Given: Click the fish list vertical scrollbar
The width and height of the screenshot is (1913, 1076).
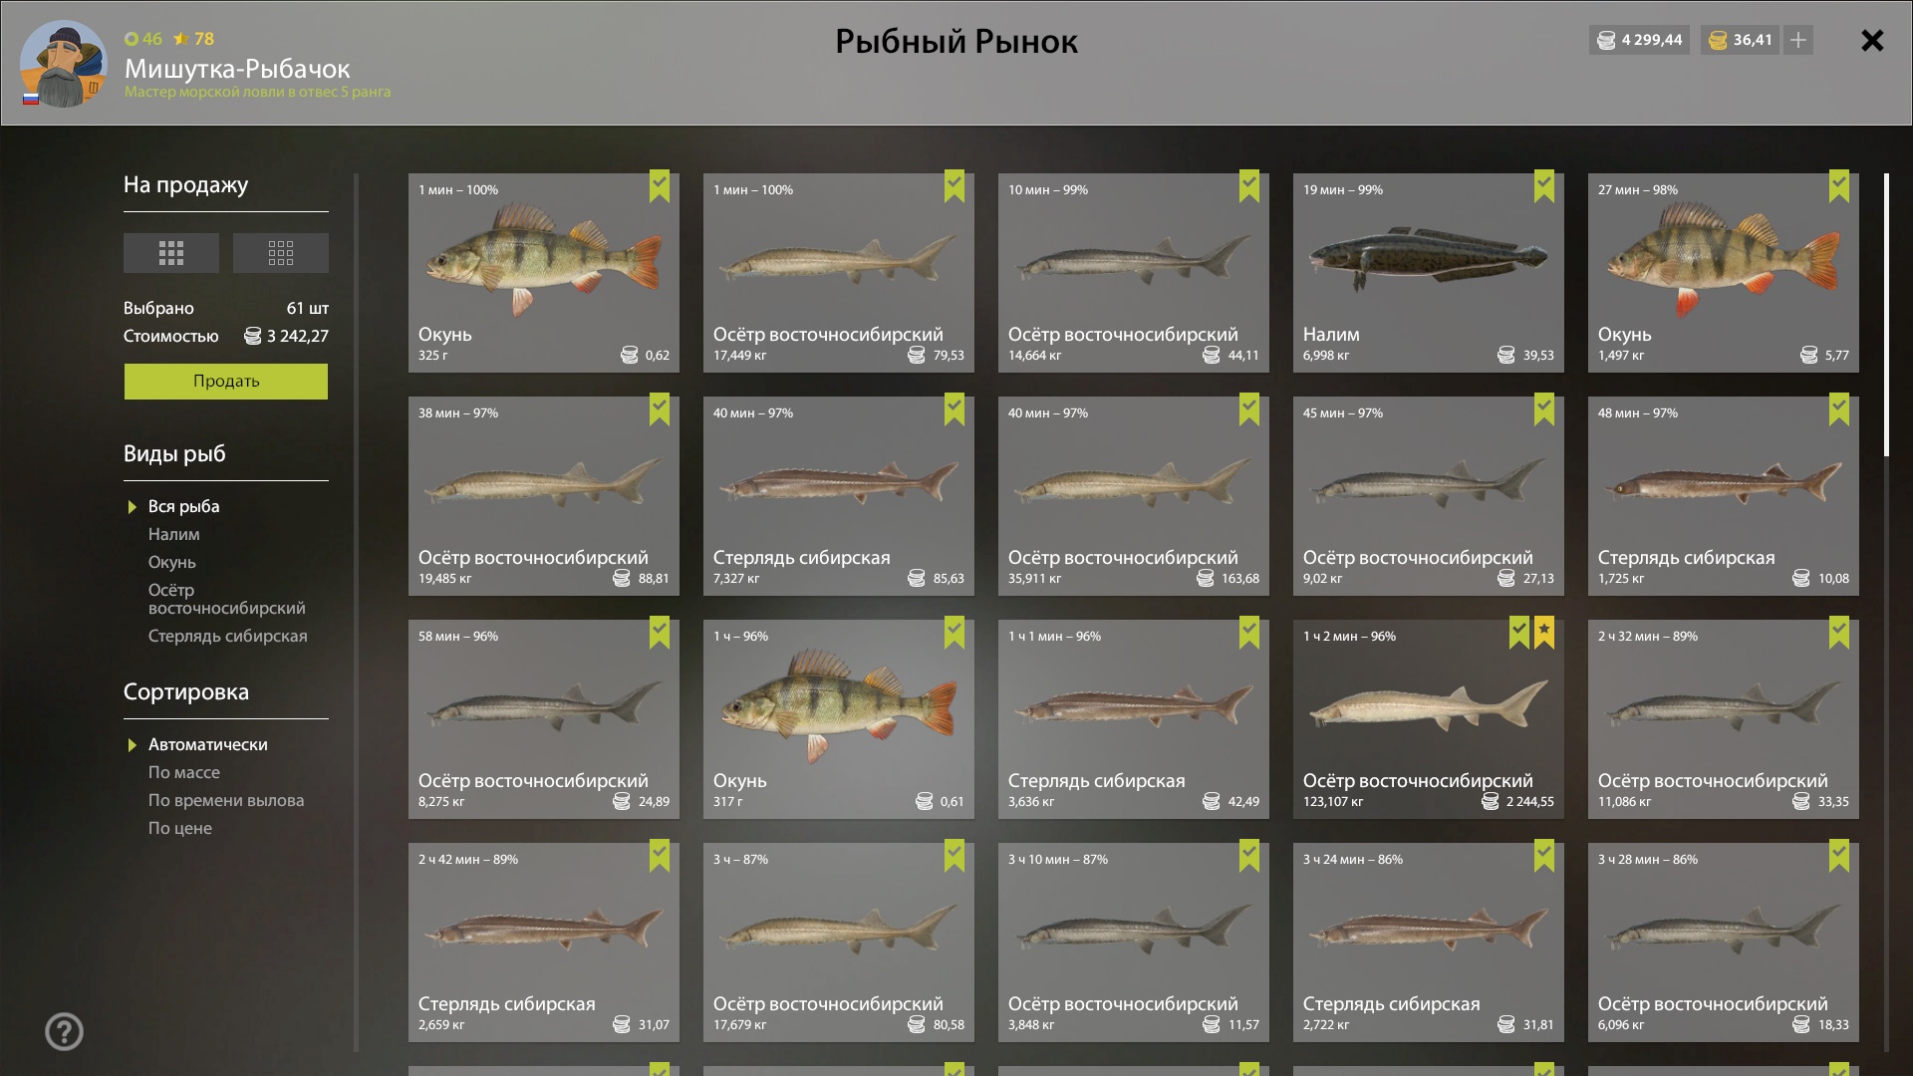Looking at the screenshot, I should (1886, 315).
